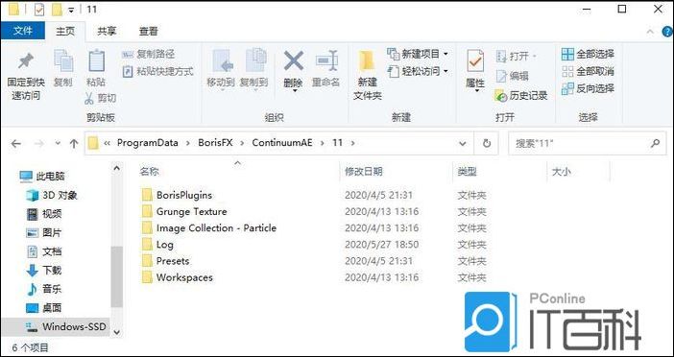Image resolution: width=674 pixels, height=357 pixels.
Task: Click the Up one level arrow
Action: [74, 144]
